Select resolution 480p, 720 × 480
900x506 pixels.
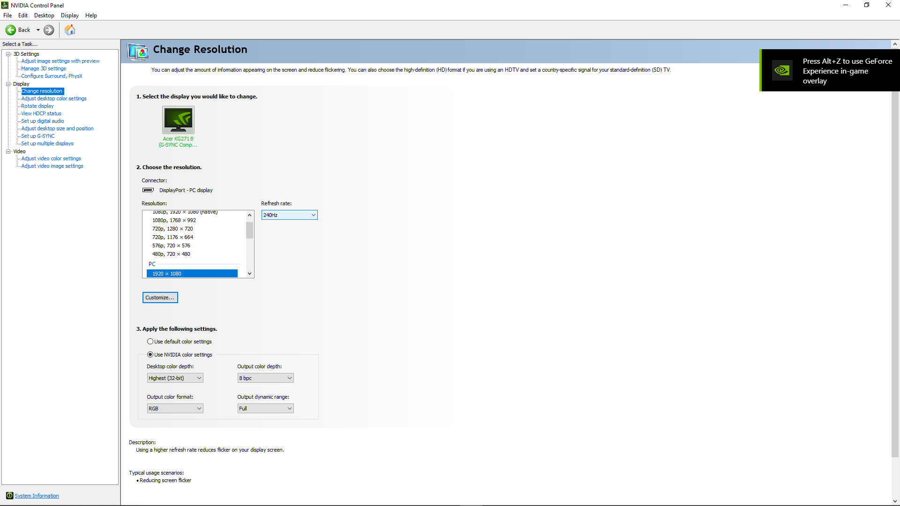171,254
